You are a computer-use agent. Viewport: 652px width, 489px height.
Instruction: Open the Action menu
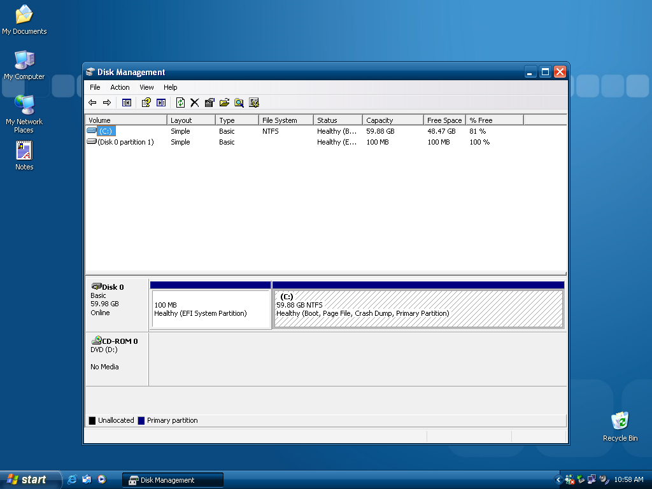(x=120, y=87)
